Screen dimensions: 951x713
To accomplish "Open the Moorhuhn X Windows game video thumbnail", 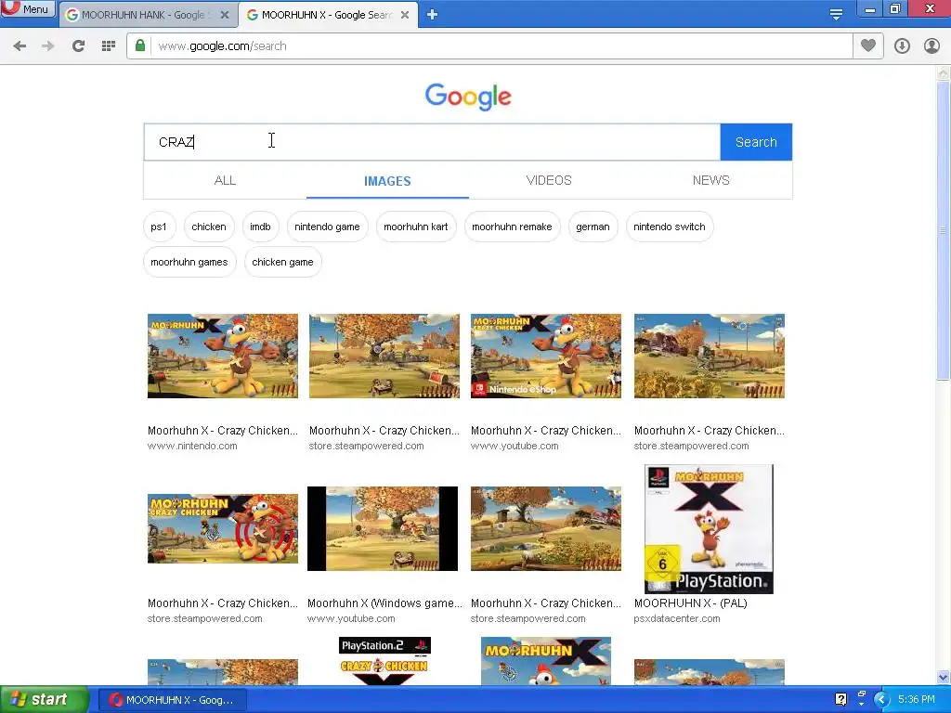I will (382, 528).
